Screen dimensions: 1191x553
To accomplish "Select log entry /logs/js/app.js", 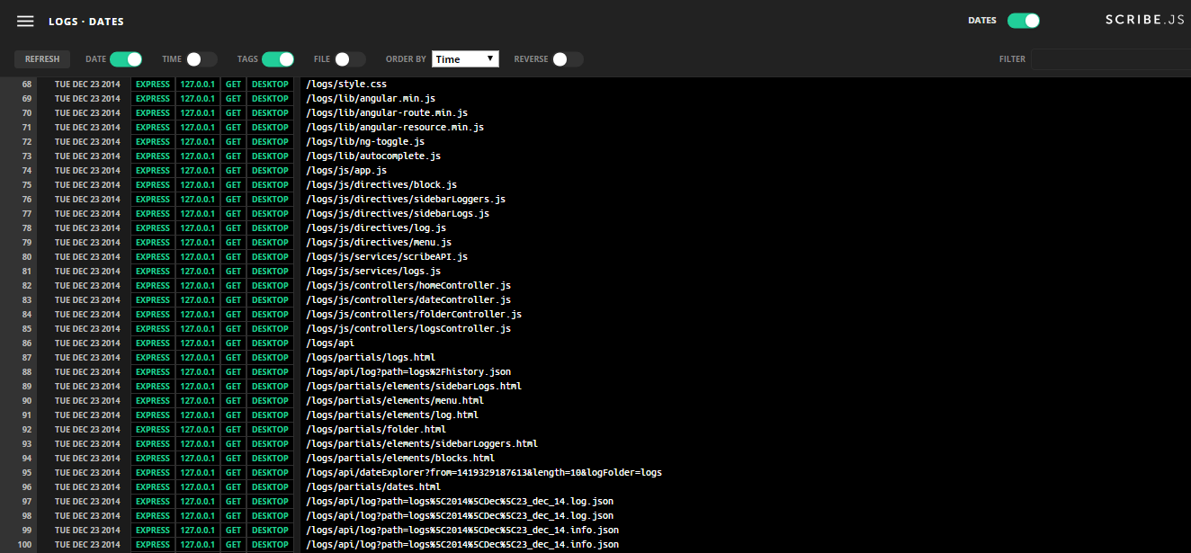I will [x=346, y=171].
